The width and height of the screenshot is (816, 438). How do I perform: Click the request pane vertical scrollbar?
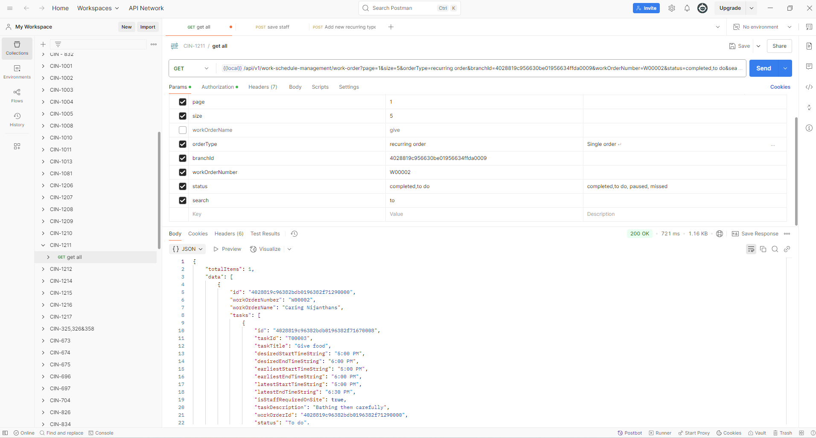click(796, 171)
